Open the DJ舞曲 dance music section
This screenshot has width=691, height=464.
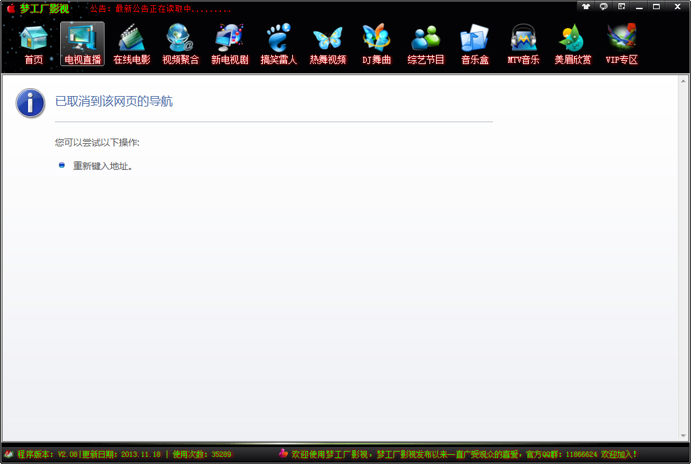click(377, 44)
